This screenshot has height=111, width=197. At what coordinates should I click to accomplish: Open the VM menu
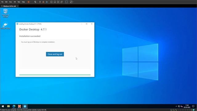point(15,2)
